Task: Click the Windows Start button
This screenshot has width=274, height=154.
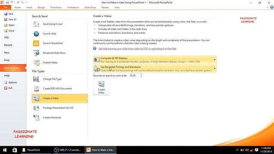Action: coord(5,150)
